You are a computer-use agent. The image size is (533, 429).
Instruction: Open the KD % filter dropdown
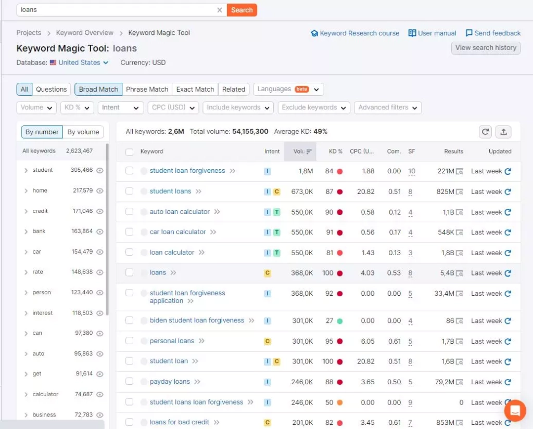tap(77, 108)
